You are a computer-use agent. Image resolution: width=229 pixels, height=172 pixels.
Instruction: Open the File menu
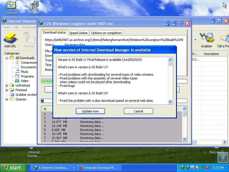coord(16,27)
